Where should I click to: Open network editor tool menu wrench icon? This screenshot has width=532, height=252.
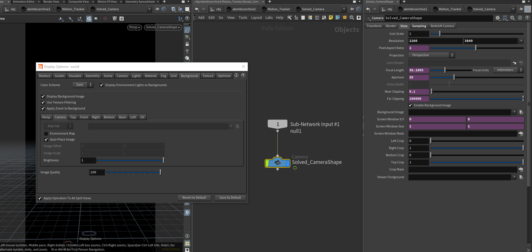tap(289, 18)
